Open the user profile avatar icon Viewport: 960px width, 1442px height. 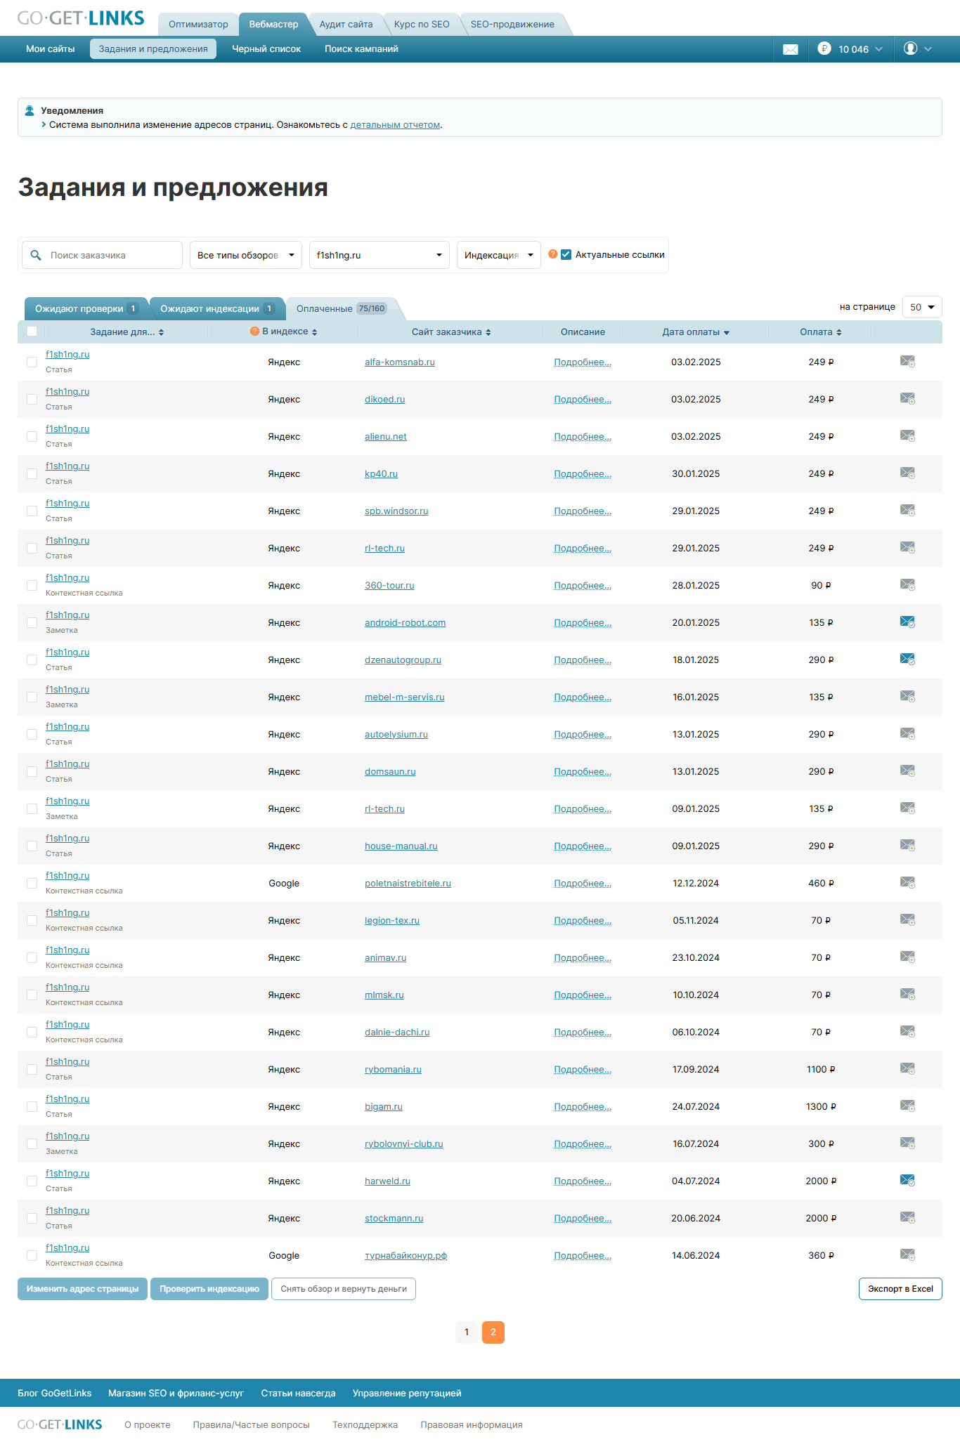pyautogui.click(x=910, y=48)
